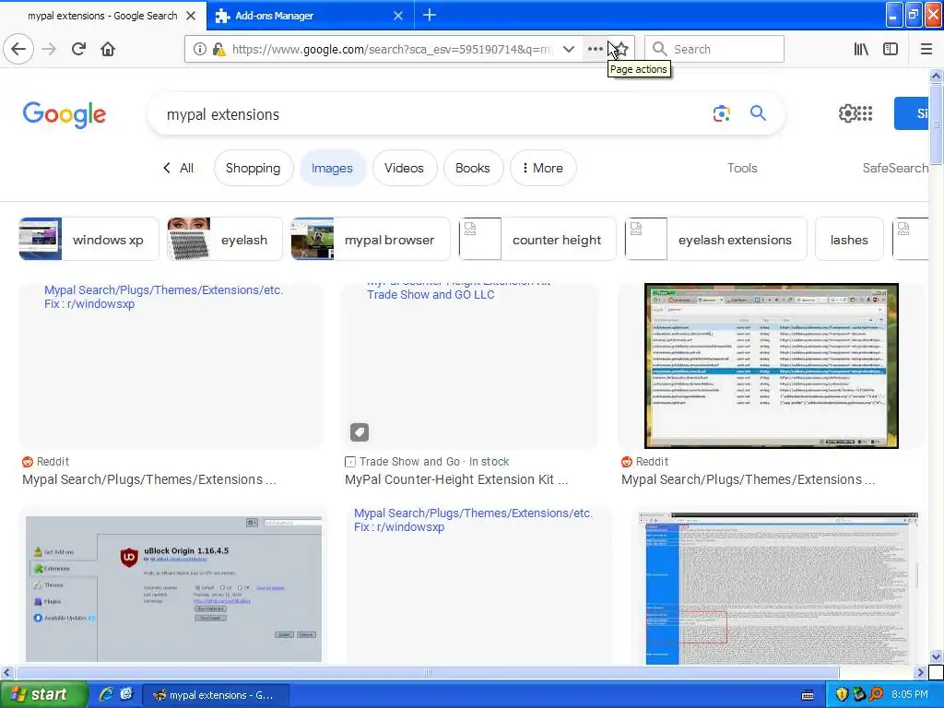This screenshot has height=708, width=944.
Task: Click the forward navigation arrow
Action: (49, 49)
